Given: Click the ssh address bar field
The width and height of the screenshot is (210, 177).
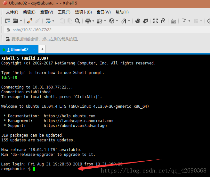Looking at the screenshot, I should click(107, 29).
